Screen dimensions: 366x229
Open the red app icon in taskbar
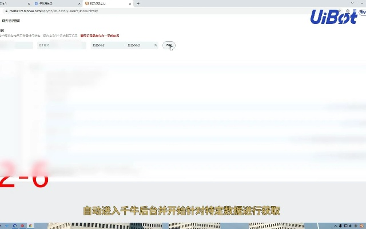[23, 226]
